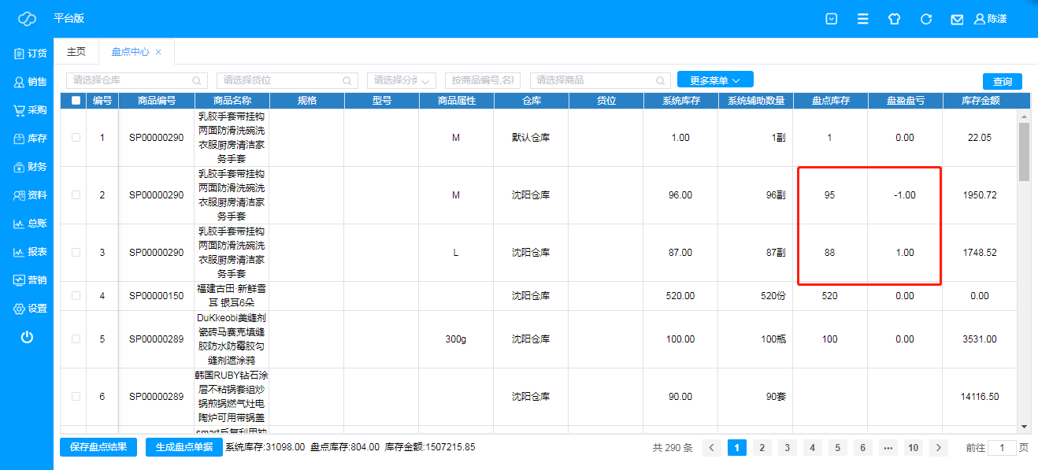Go to page 6

pyautogui.click(x=863, y=448)
